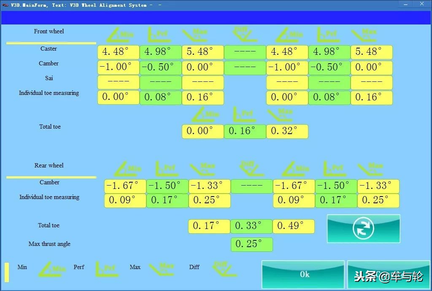This screenshot has width=432, height=291.
Task: Click the right-side Max icon under Front wheel
Action: (364, 35)
